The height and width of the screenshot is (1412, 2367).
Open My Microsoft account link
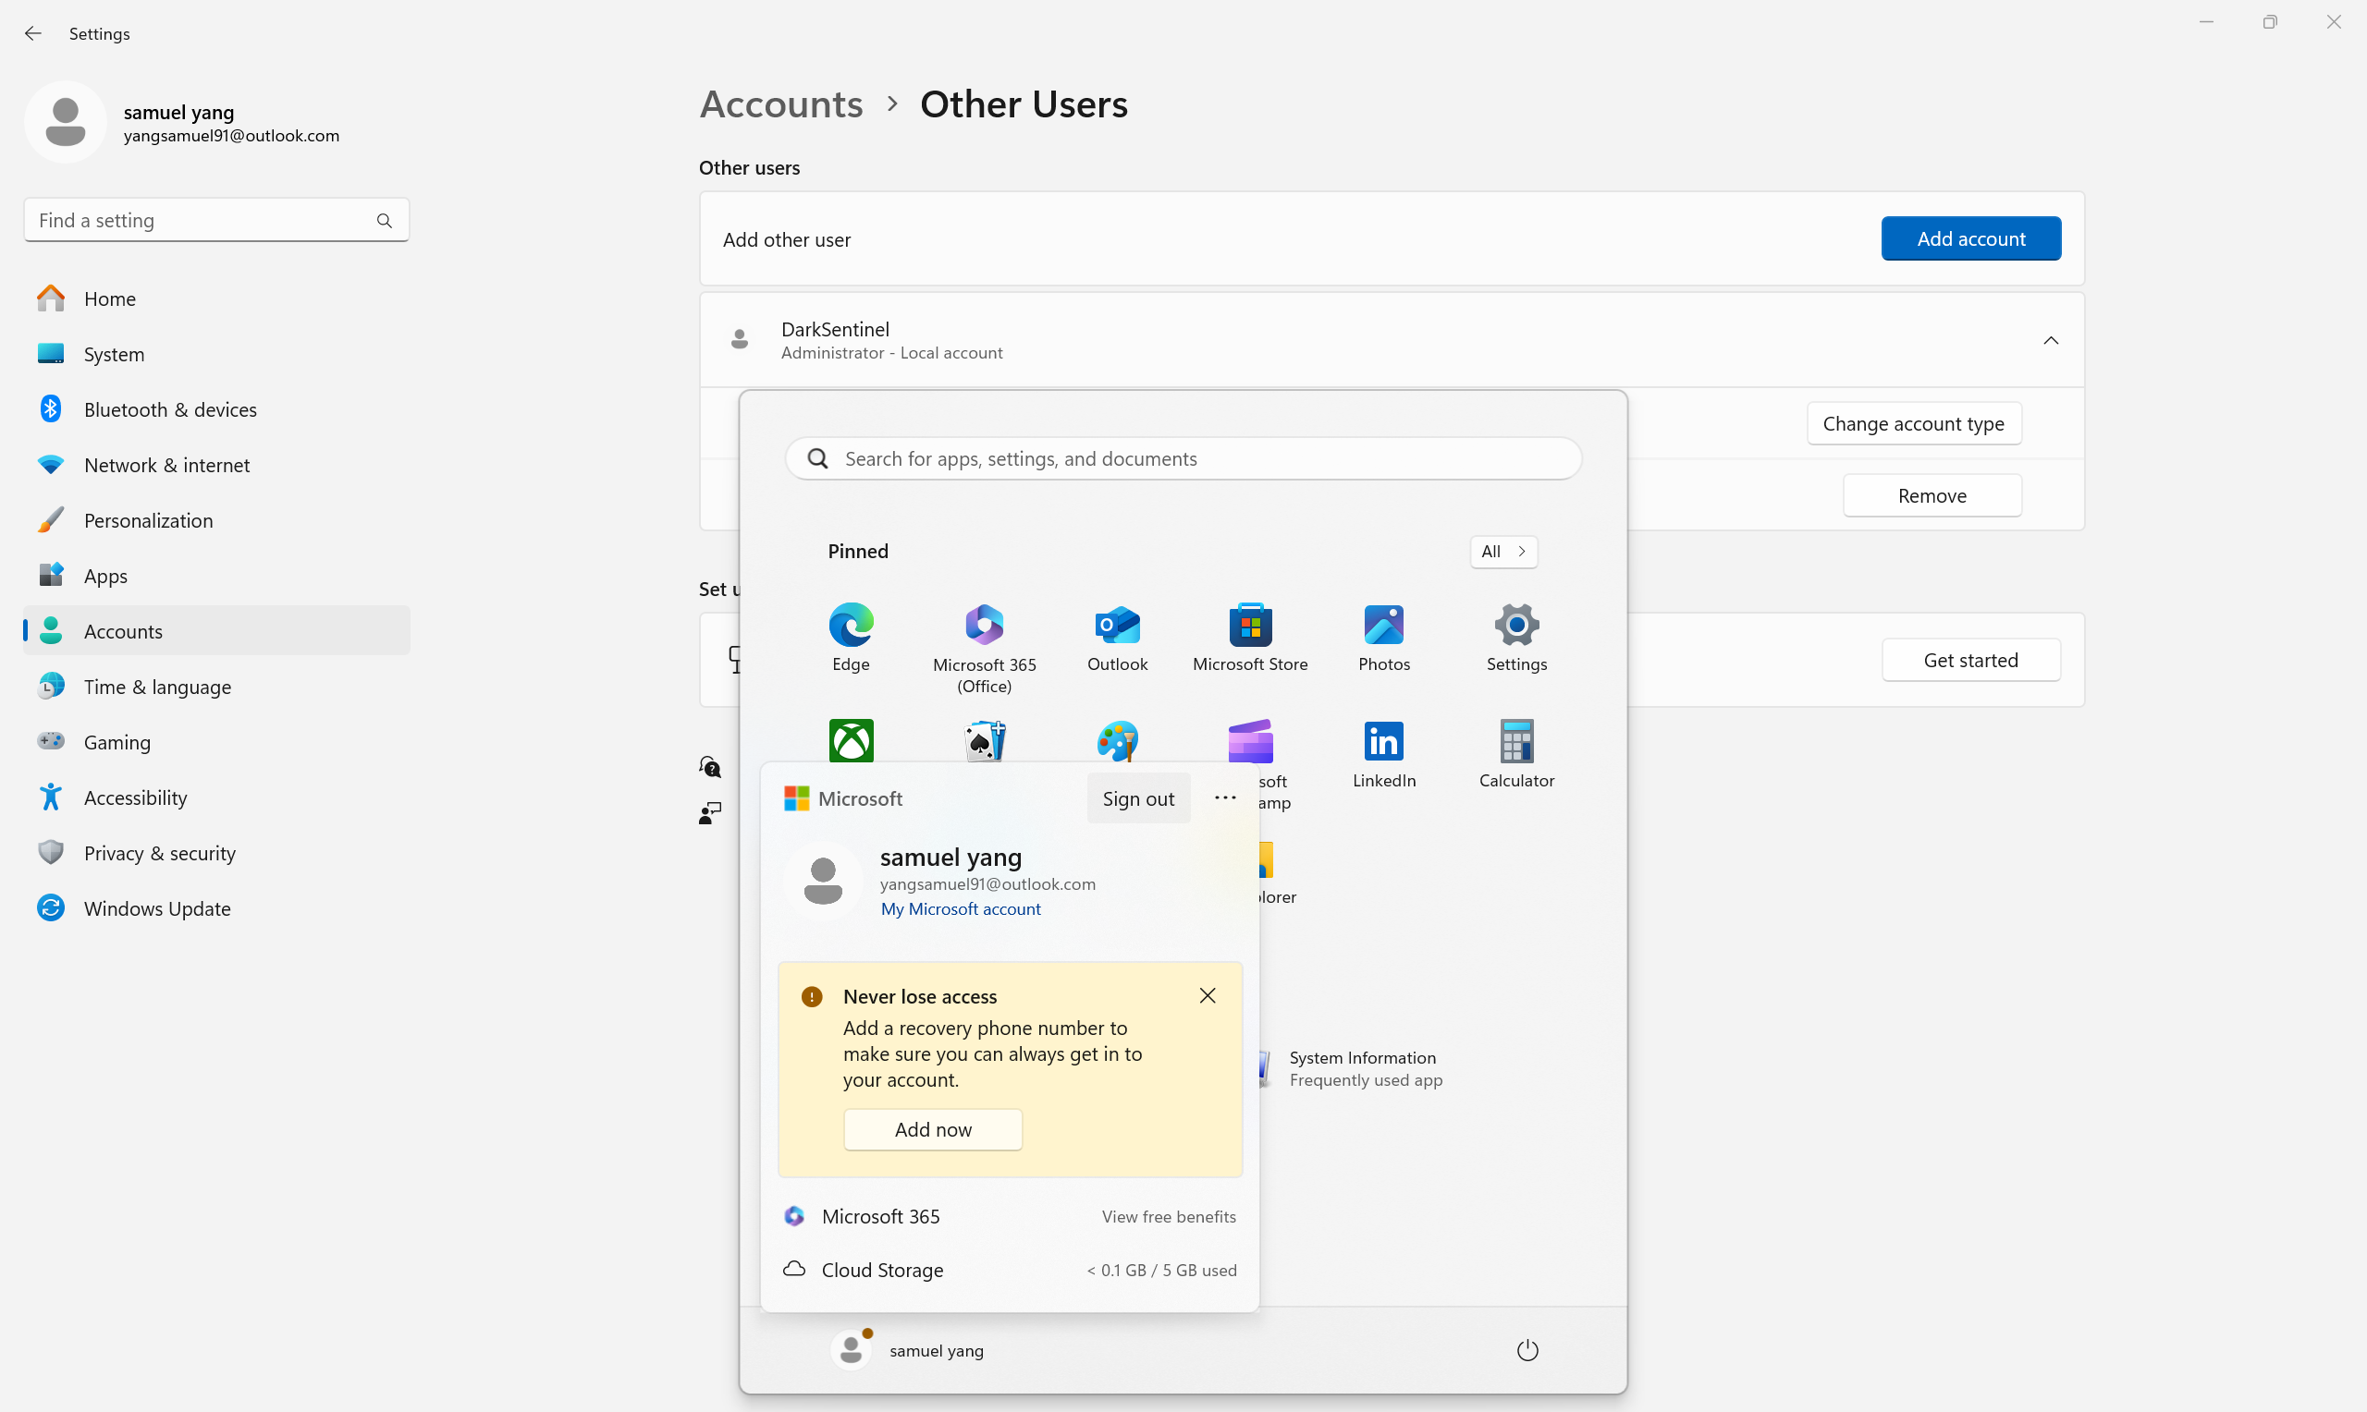[961, 908]
